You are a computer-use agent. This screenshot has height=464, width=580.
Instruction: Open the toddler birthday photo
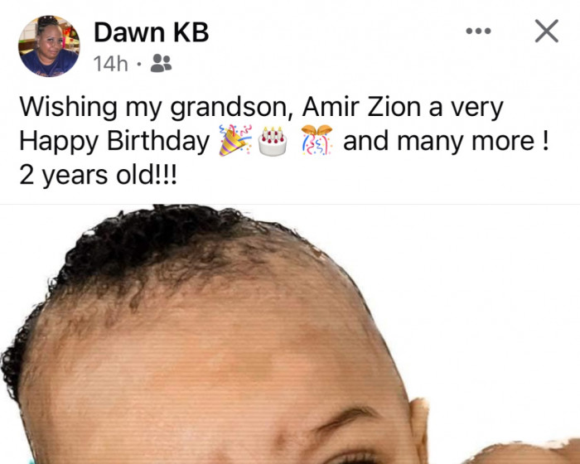290,334
